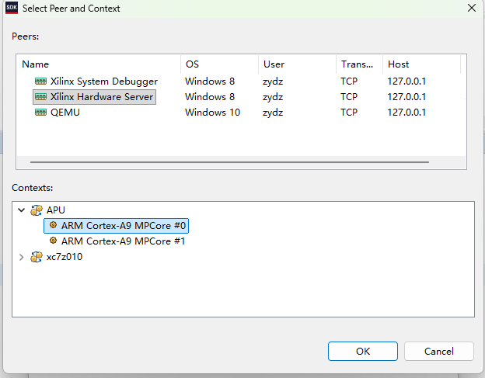This screenshot has width=485, height=378.
Task: Click the xc7z010 device icon
Action: coord(37,257)
